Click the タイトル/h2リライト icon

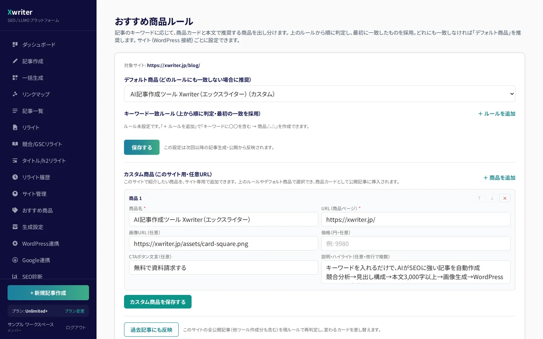point(15,160)
